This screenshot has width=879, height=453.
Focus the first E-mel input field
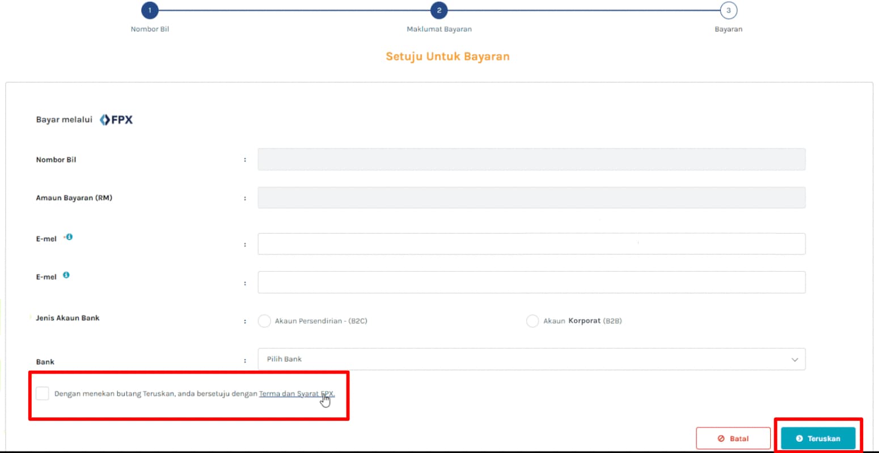(x=531, y=243)
